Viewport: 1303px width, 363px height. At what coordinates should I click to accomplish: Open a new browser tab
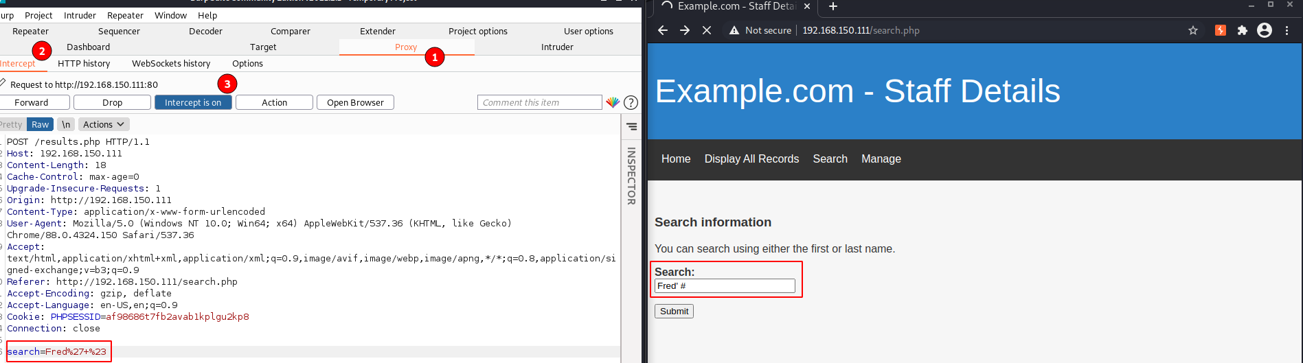[832, 7]
